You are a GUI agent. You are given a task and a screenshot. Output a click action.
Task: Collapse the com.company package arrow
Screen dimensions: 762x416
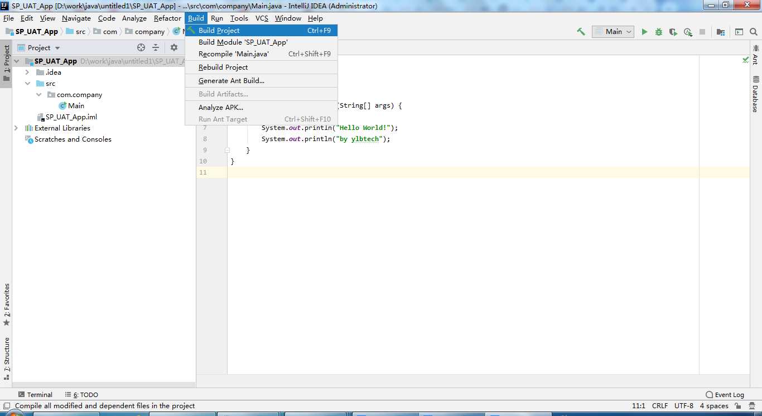pyautogui.click(x=38, y=95)
